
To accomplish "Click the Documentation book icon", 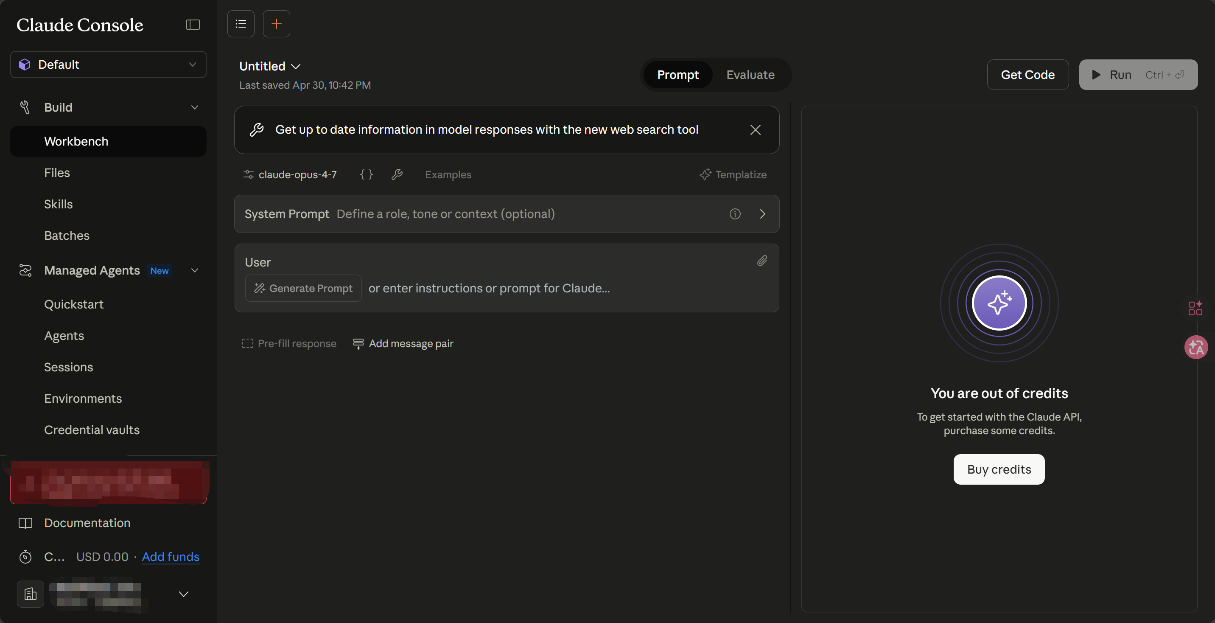I will pyautogui.click(x=25, y=523).
